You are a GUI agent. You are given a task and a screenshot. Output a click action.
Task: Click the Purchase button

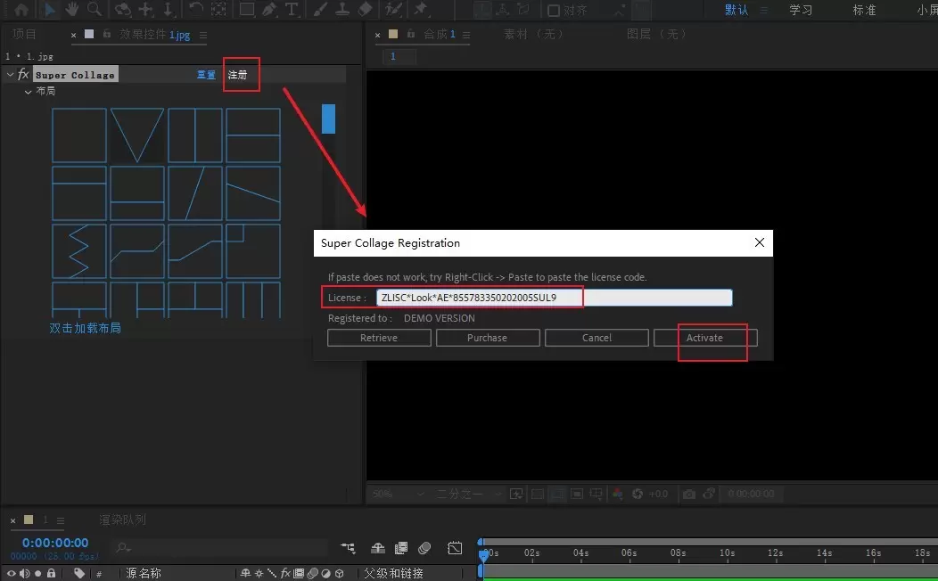tap(488, 338)
